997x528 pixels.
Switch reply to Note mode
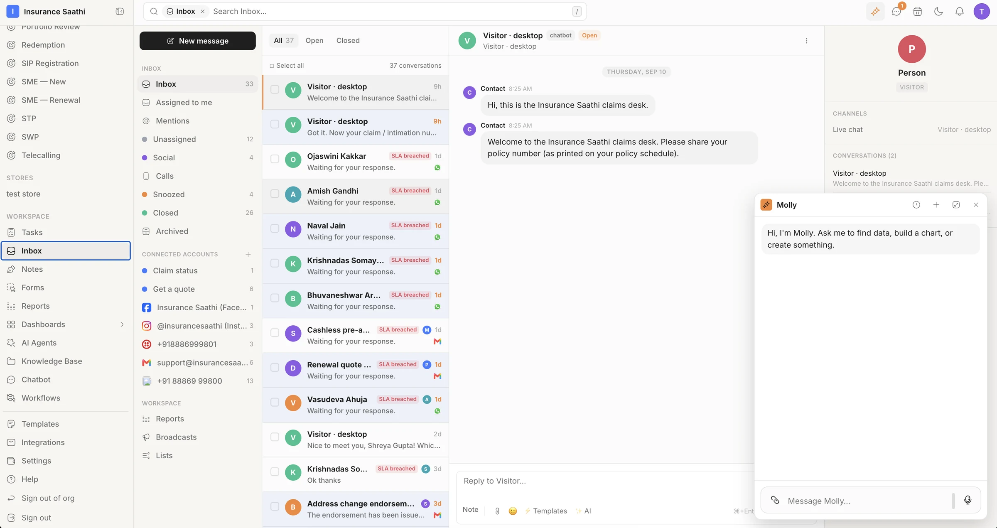pos(470,510)
